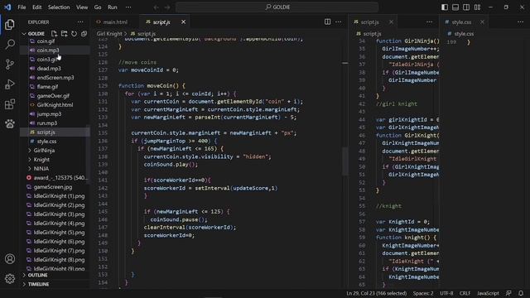Viewport: 530px width, 298px height.
Task: Open the View menu
Action: [82, 7]
